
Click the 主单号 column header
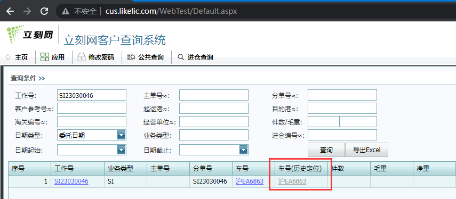(169, 168)
